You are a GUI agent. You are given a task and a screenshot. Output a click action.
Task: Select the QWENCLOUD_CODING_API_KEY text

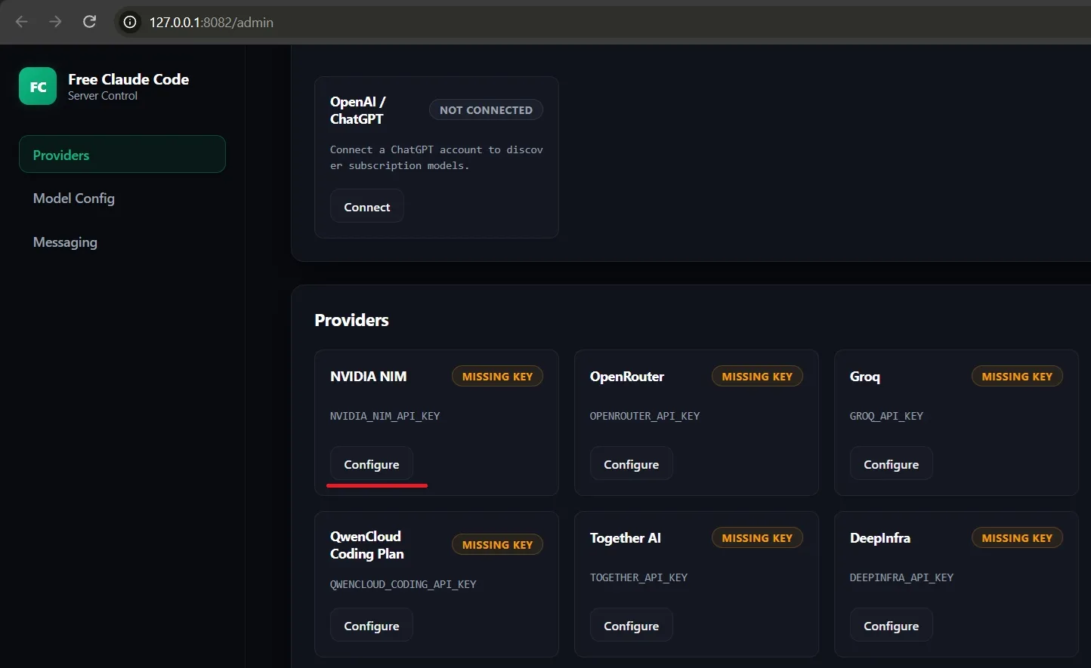point(403,584)
